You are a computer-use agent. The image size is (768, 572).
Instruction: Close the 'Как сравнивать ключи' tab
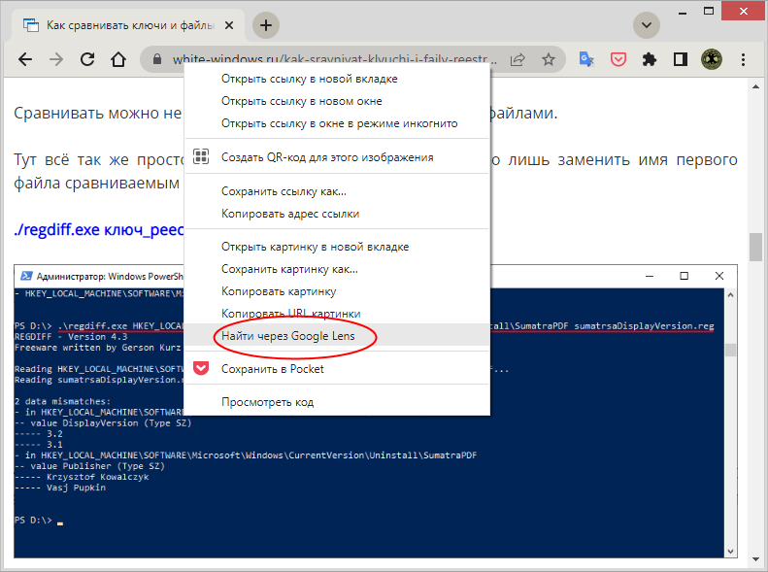click(229, 25)
